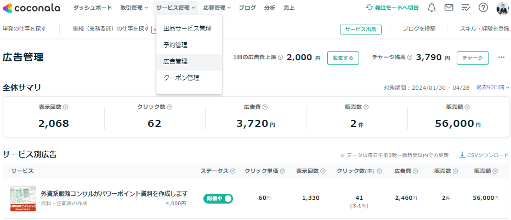The width and height of the screenshot is (511, 220).
Task: Click the CSVダウンロード download icon
Action: (462, 155)
